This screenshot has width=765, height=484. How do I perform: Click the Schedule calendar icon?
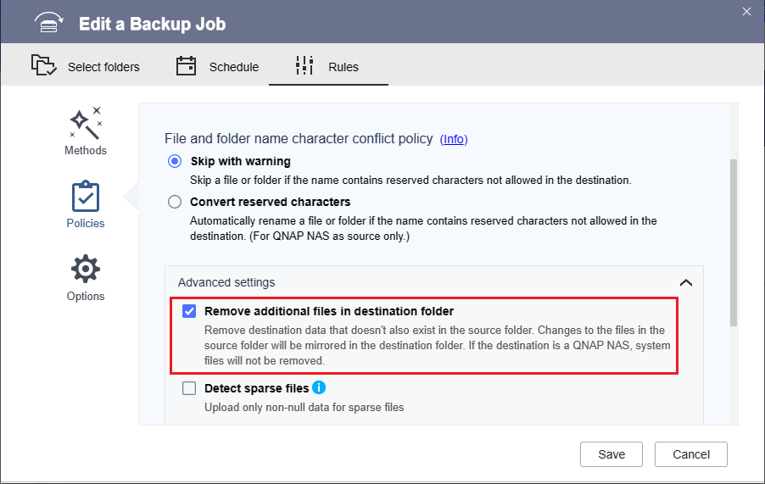point(187,66)
